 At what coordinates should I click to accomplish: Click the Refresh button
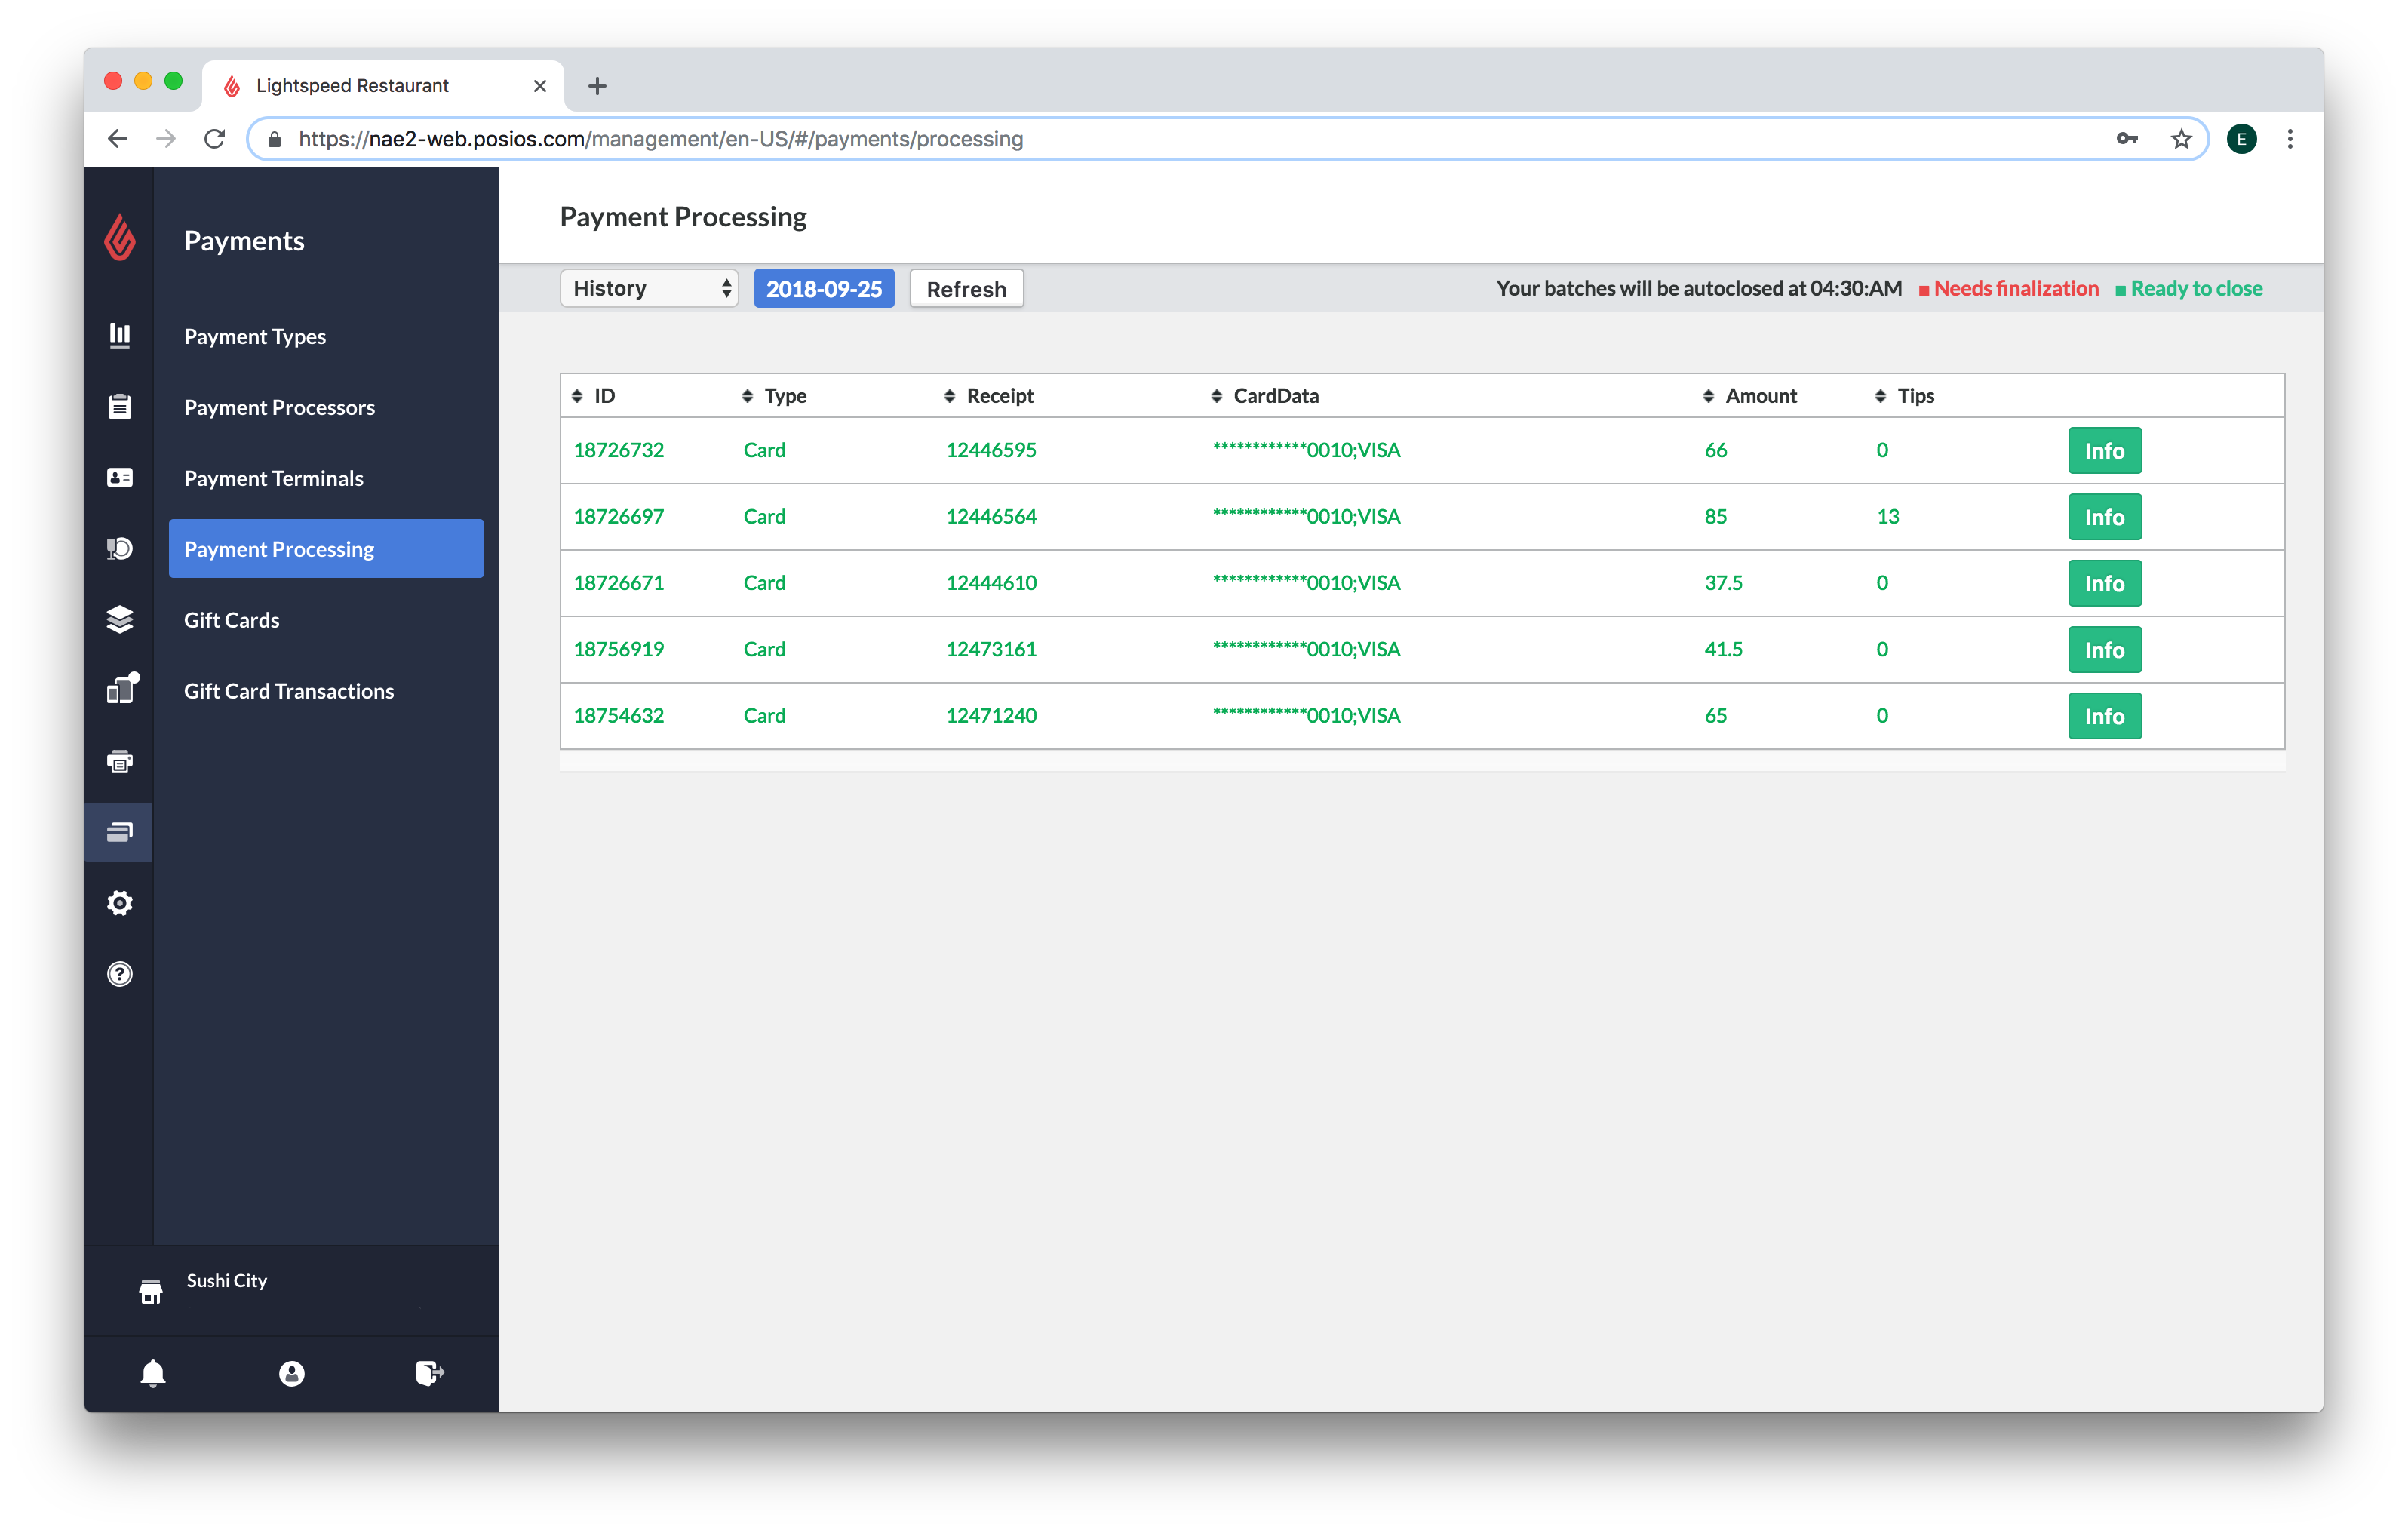pos(966,289)
